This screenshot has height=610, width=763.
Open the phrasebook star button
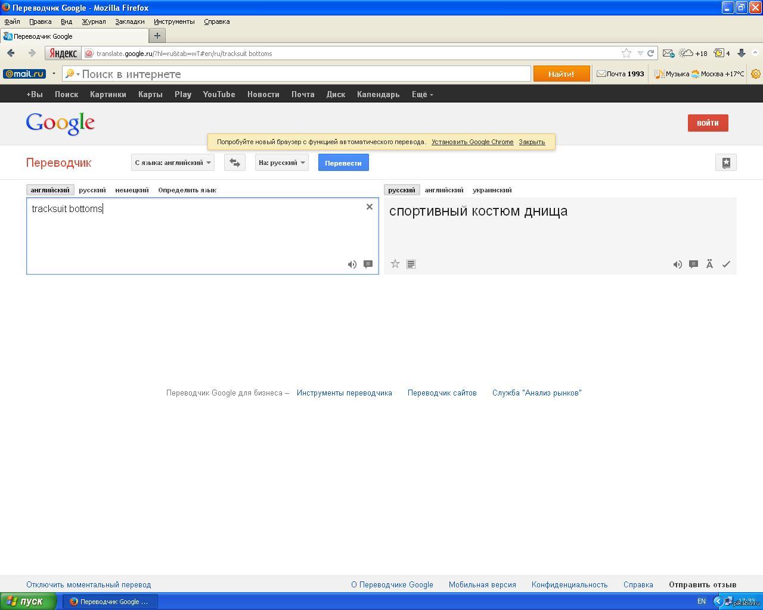pos(726,163)
